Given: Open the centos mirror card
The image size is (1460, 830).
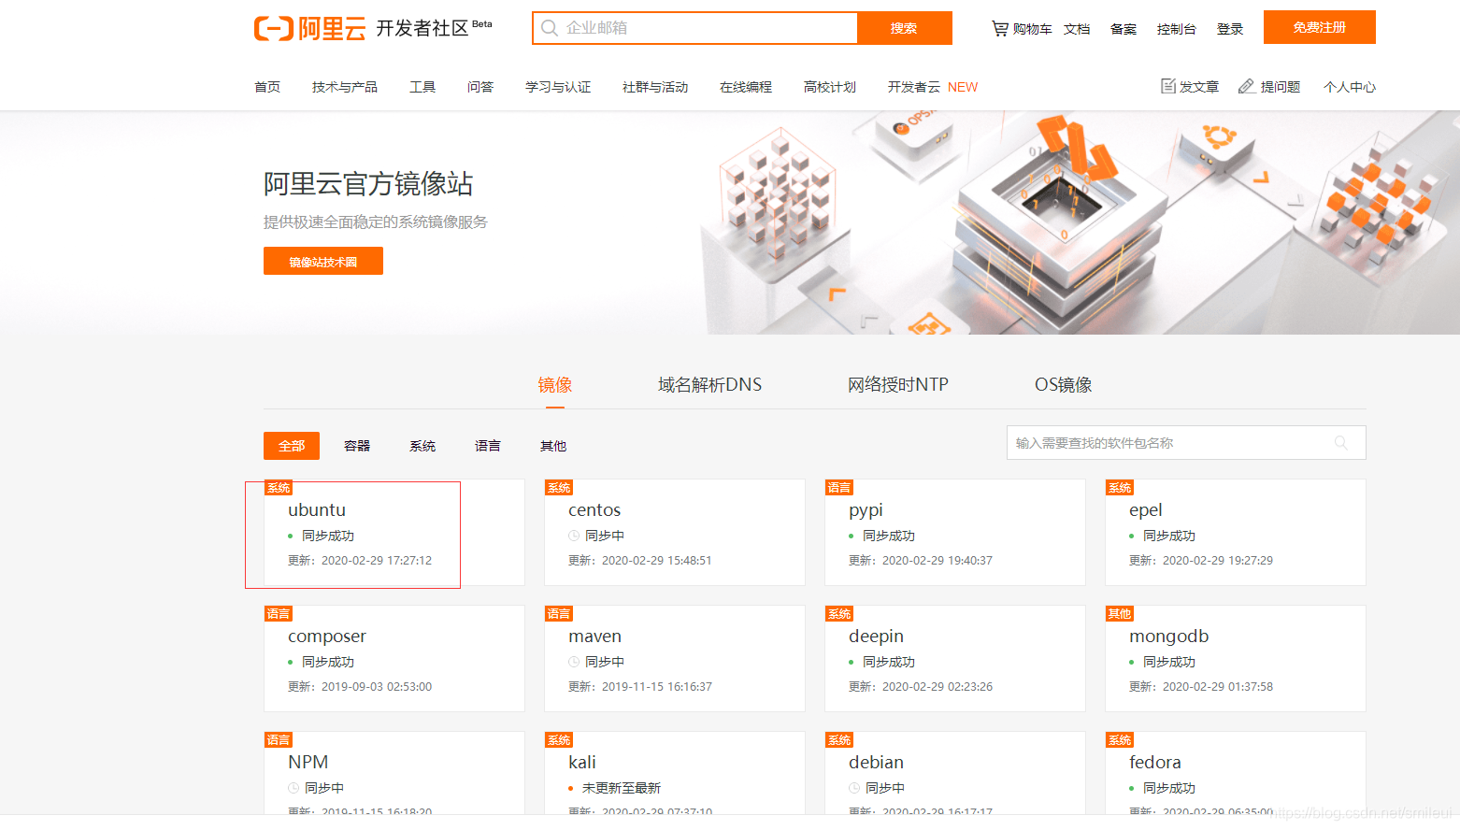Looking at the screenshot, I should (x=675, y=533).
